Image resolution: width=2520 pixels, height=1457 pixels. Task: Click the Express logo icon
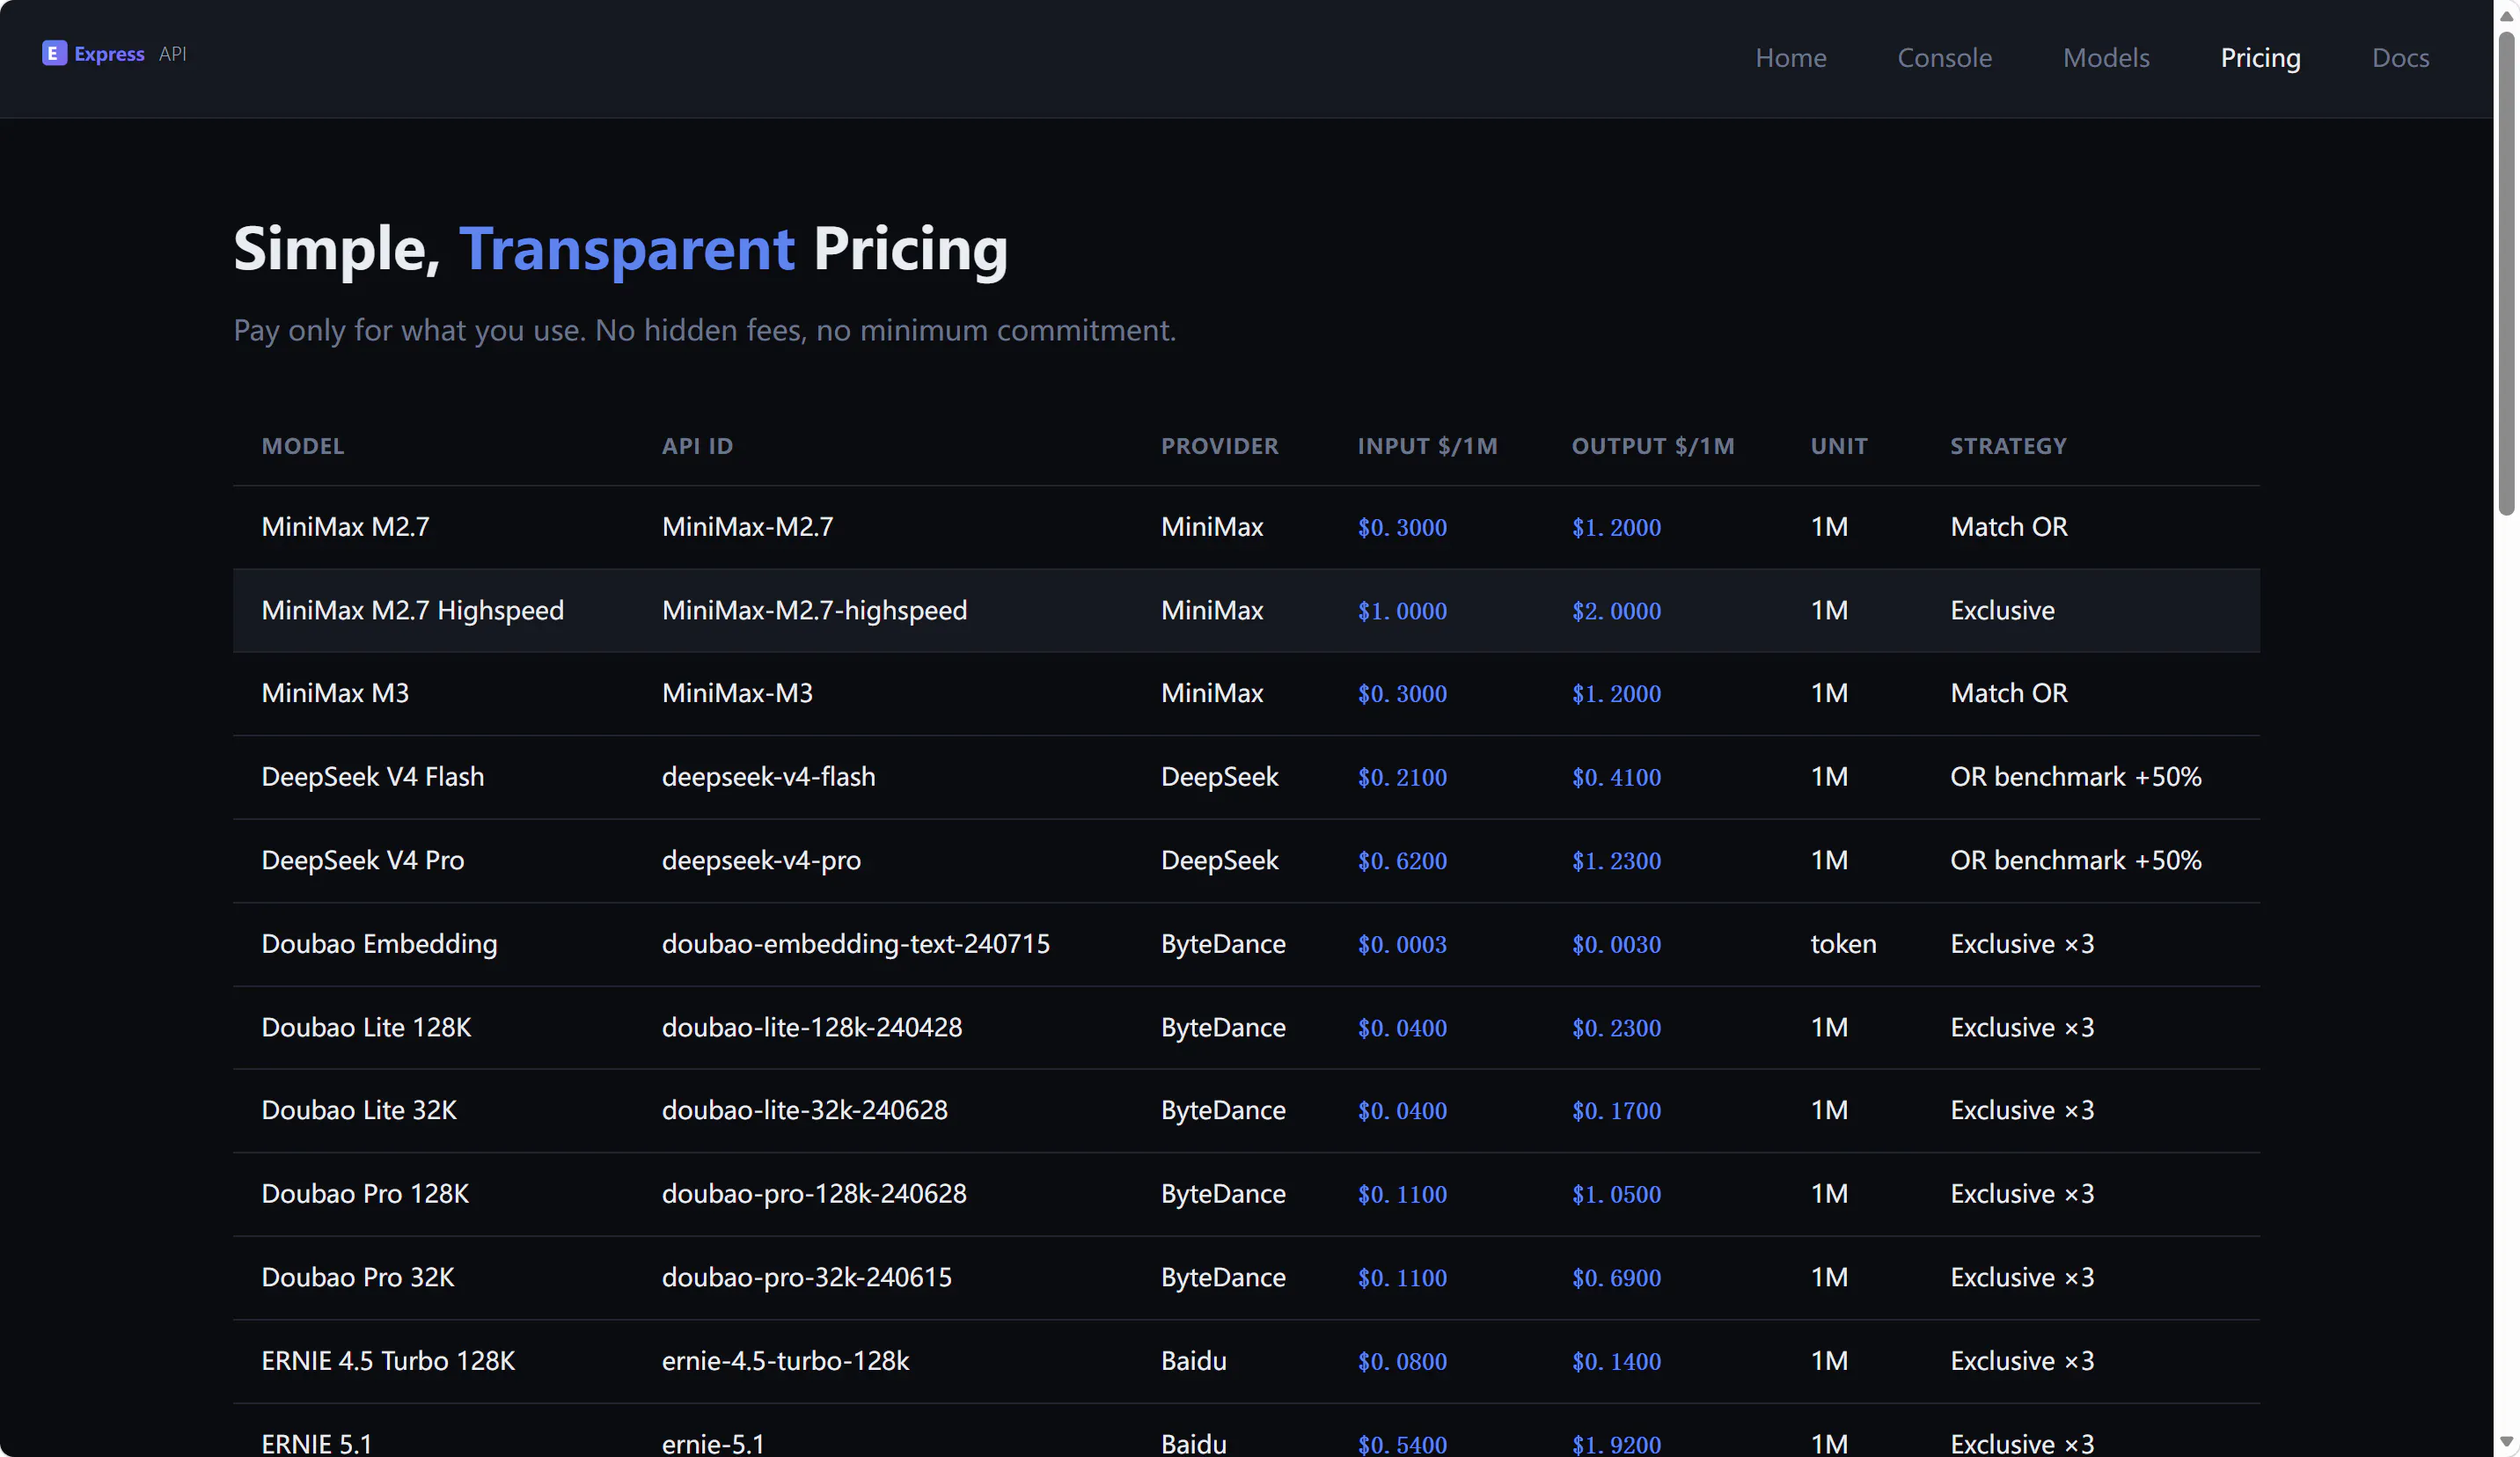click(x=54, y=53)
